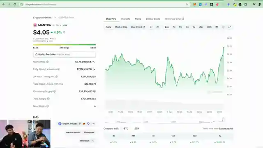Open the 24 Hour Trading Vol info icon

tap(56, 76)
